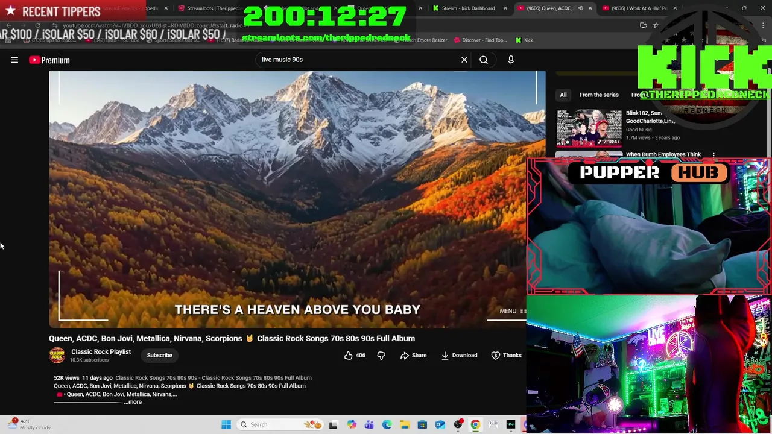The image size is (772, 434).
Task: Open Chrome three-dot menu
Action: [763, 25]
